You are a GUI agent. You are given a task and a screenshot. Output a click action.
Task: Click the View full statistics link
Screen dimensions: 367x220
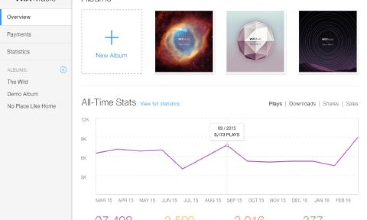point(160,104)
